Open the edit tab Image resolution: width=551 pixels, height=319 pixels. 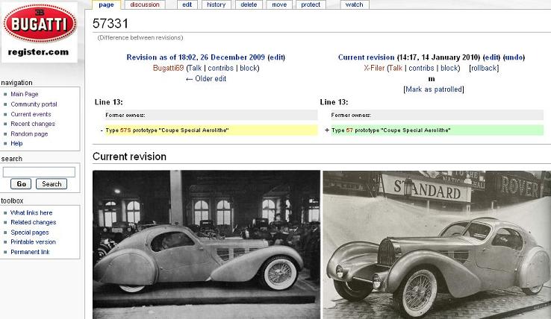pos(187,4)
